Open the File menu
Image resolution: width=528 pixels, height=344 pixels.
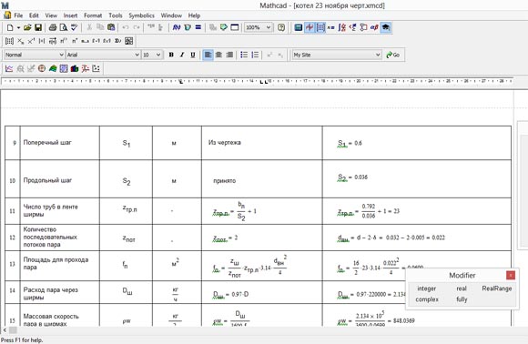(18, 15)
